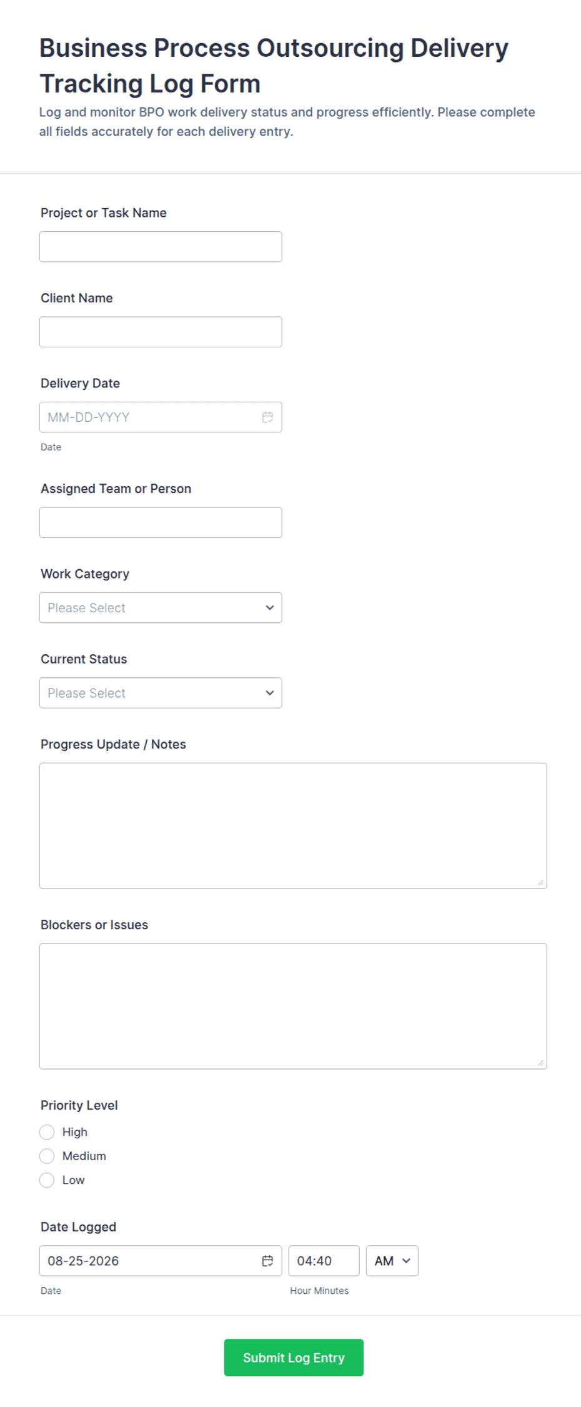581x1407 pixels.
Task: Select Medium priority level
Action: click(47, 1156)
